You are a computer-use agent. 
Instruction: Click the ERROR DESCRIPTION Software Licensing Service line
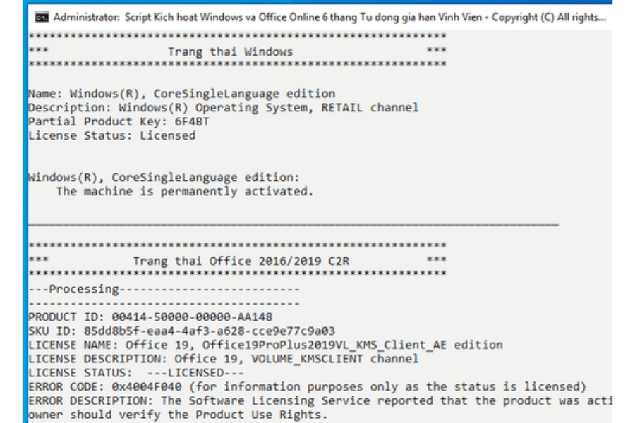coord(319,400)
